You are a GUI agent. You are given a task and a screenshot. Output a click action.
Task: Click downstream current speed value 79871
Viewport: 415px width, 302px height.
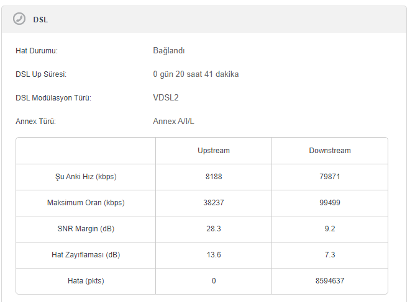(x=330, y=177)
